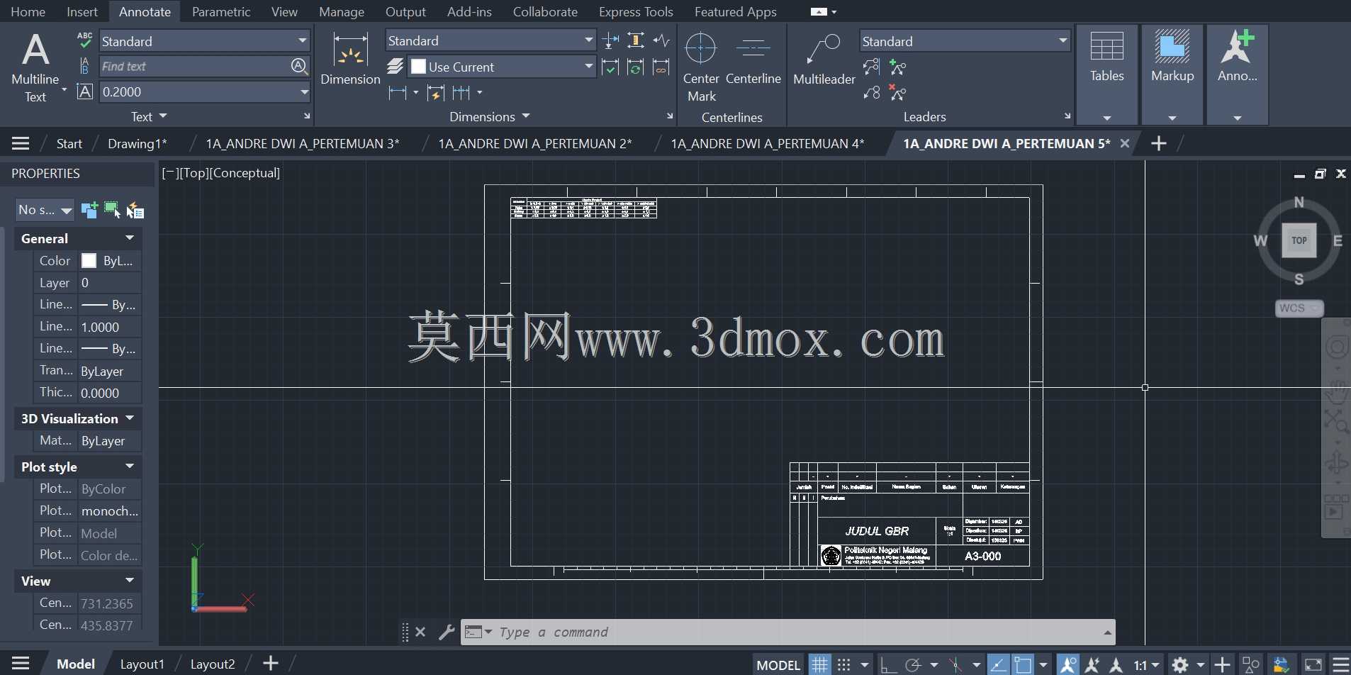Insert a Center Mark

(x=701, y=67)
